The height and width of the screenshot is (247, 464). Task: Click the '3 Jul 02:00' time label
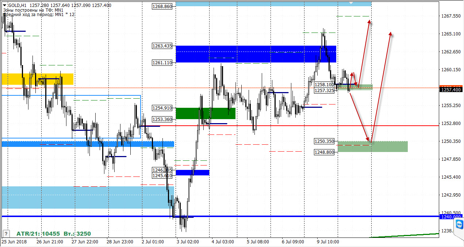tap(188, 242)
